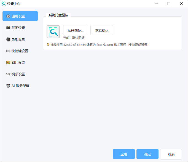Click the 系统托盘图标 group title
Screen dimensions: 188x162
pos(58,15)
